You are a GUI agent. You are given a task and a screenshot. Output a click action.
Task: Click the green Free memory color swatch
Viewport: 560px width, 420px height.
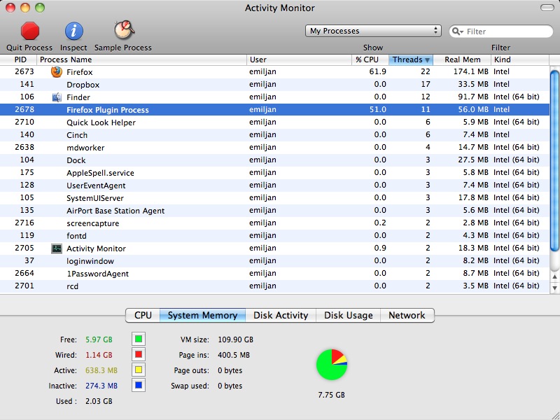[x=139, y=339]
